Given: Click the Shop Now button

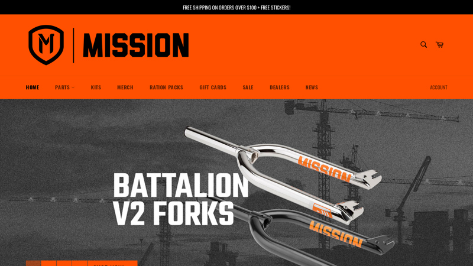Looking at the screenshot, I should coord(112,264).
